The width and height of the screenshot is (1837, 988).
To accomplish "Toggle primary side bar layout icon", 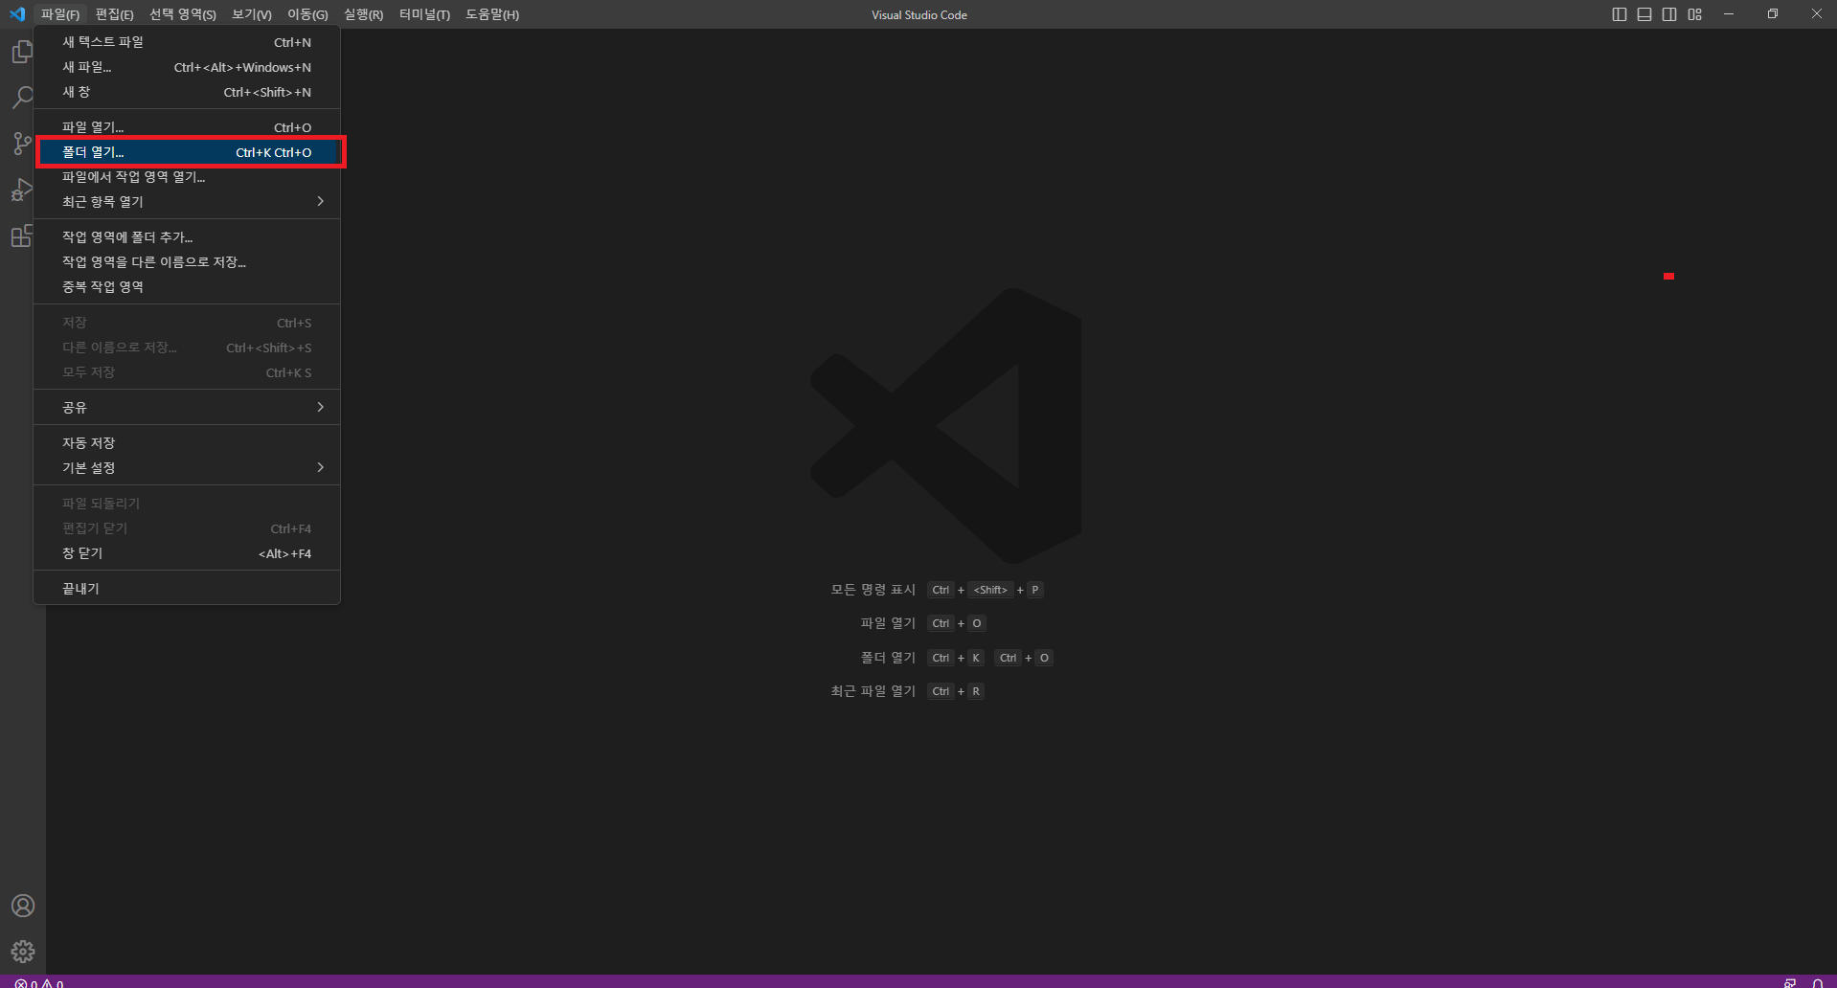I will click(1620, 14).
